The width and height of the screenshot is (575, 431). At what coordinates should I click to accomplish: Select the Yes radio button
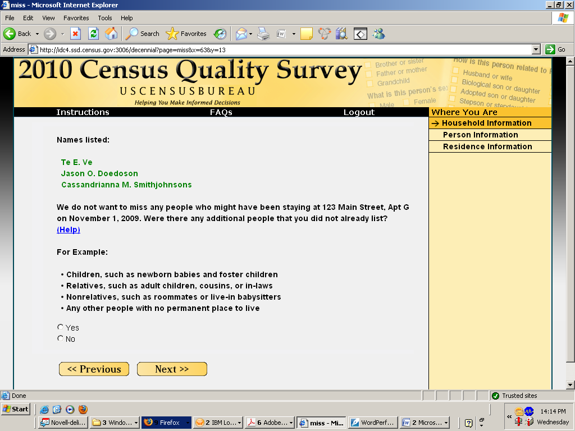tap(61, 327)
